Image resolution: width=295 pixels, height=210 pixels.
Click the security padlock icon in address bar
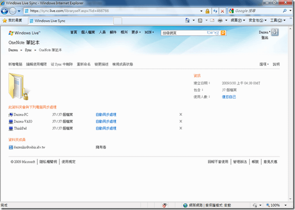[x=207, y=11]
